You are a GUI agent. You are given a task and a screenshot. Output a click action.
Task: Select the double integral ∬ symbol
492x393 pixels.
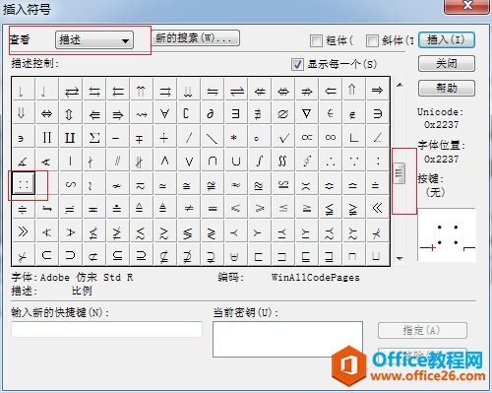coord(283,162)
